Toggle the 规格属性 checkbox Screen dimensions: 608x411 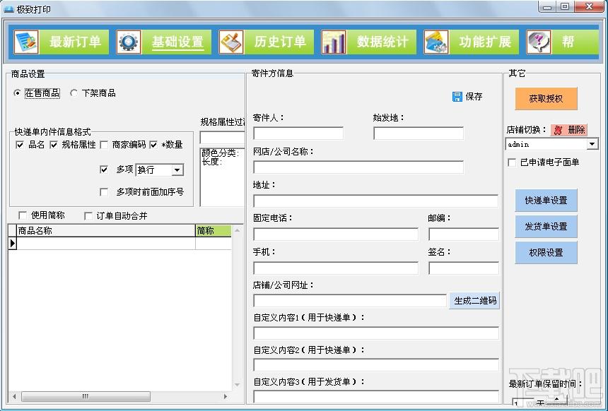click(x=54, y=145)
